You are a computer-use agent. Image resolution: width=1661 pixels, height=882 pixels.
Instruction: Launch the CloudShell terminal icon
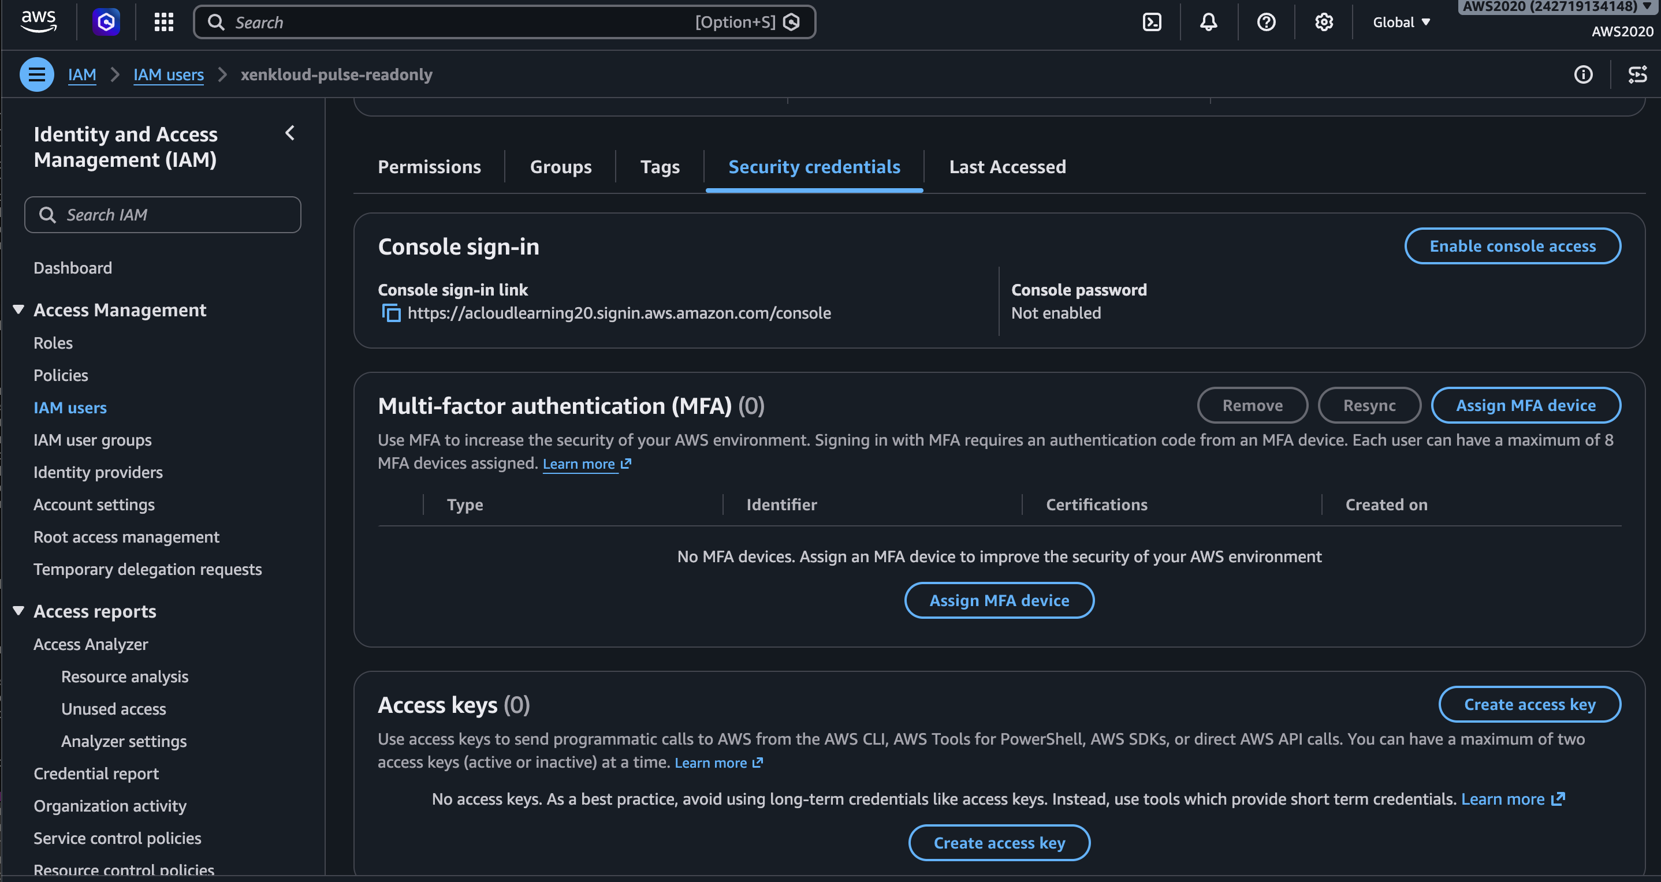coord(1152,22)
